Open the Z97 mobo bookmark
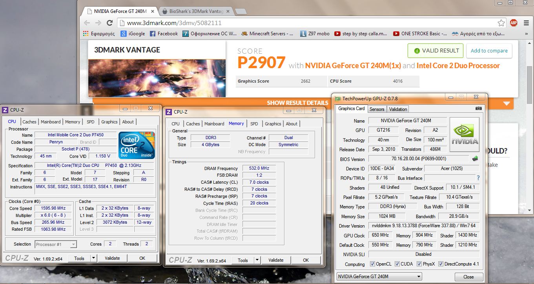The width and height of the screenshot is (534, 284). pos(315,34)
